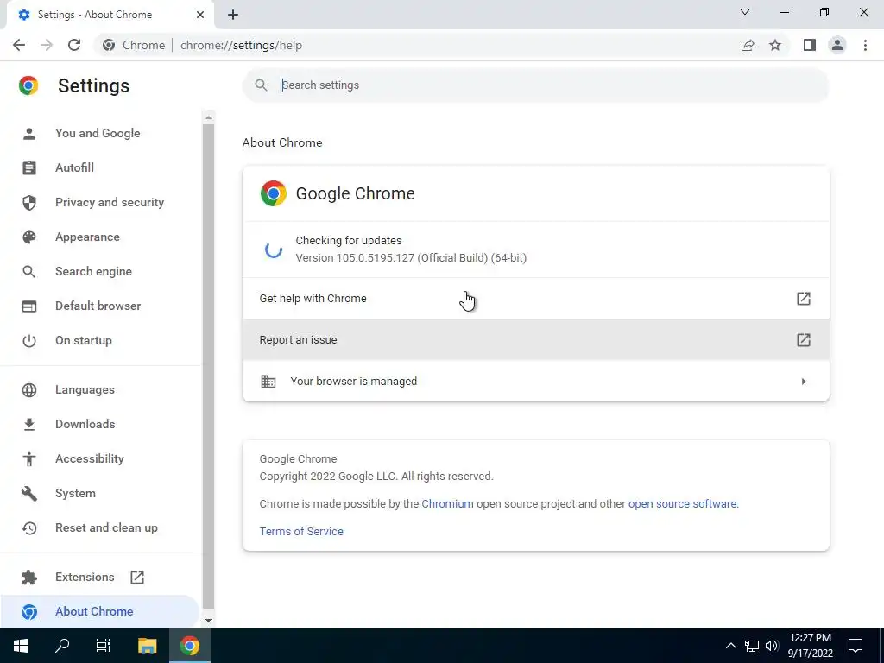Click the search magnifier icon in settings

(x=261, y=85)
